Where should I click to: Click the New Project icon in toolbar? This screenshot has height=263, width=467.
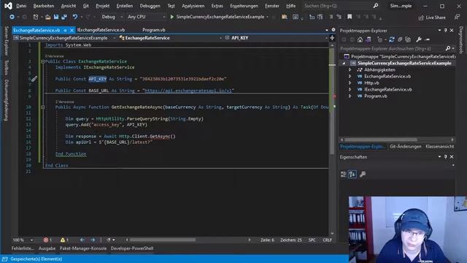pyautogui.click(x=36, y=17)
